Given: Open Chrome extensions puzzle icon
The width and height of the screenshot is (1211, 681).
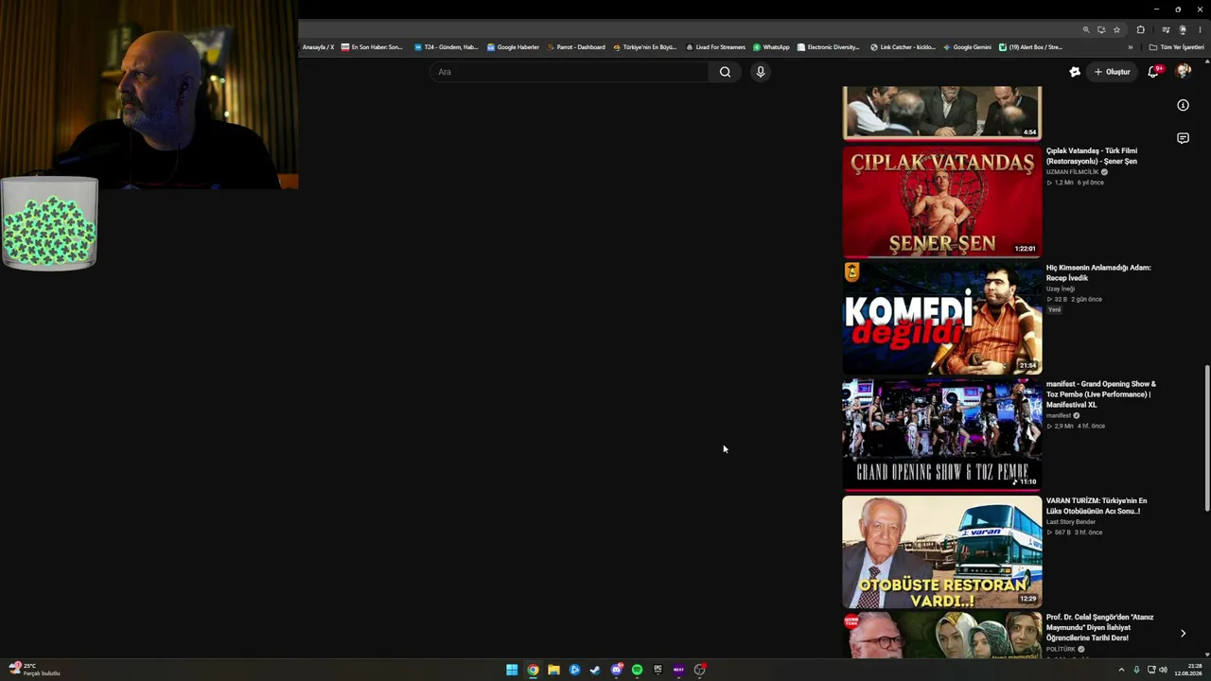Looking at the screenshot, I should tap(1140, 29).
